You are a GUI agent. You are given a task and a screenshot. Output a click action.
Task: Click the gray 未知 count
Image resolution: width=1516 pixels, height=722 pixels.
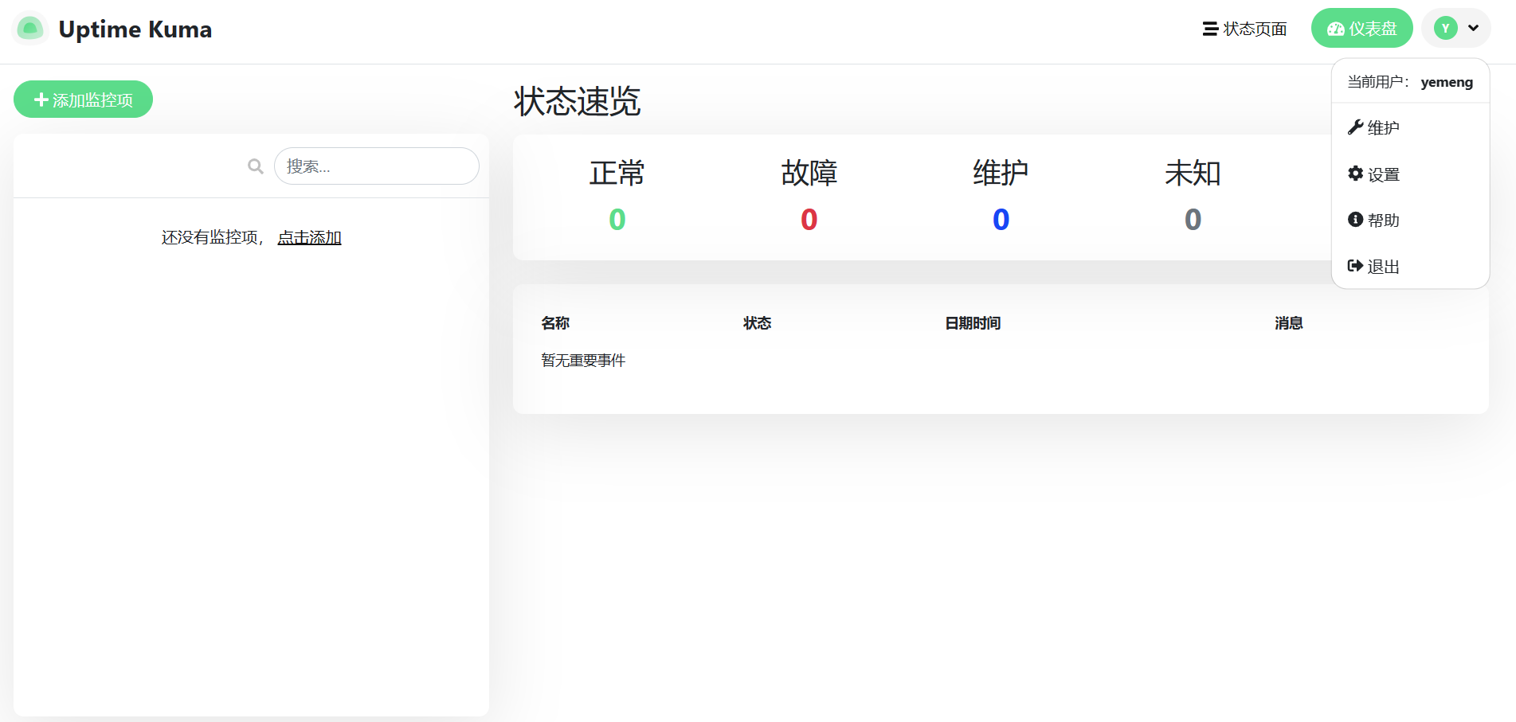(x=1193, y=220)
